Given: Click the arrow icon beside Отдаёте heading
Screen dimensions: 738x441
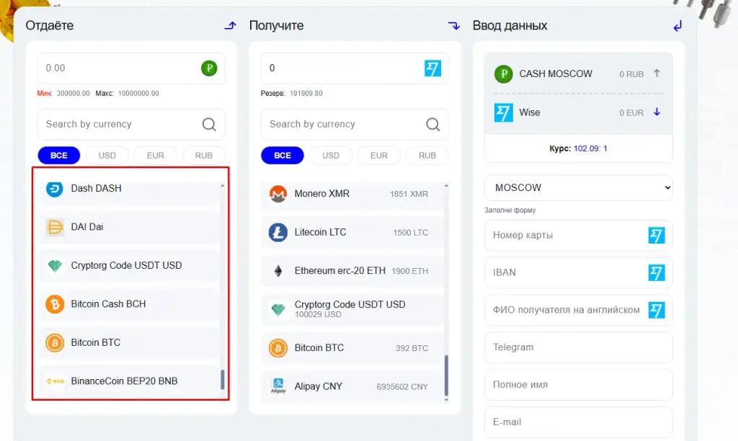Looking at the screenshot, I should click(230, 25).
